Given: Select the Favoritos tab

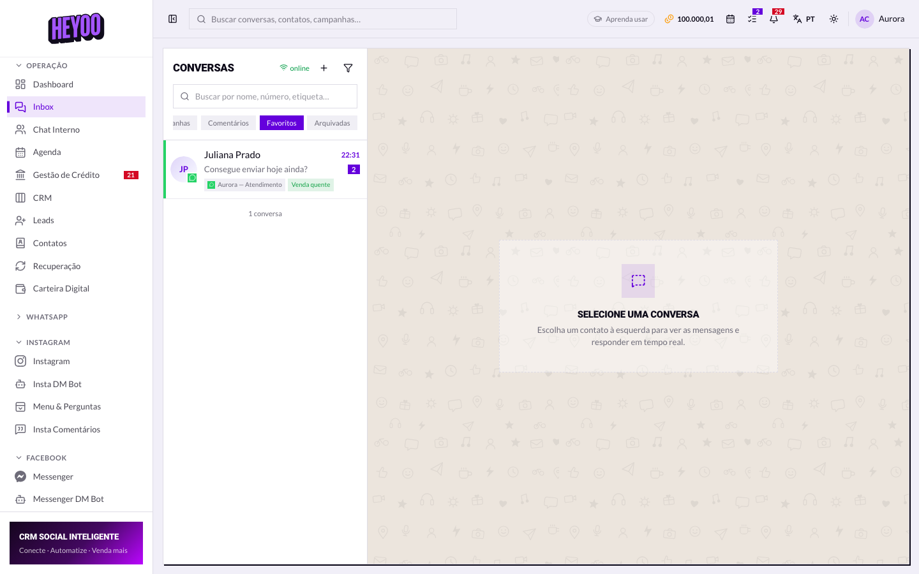Looking at the screenshot, I should (281, 123).
